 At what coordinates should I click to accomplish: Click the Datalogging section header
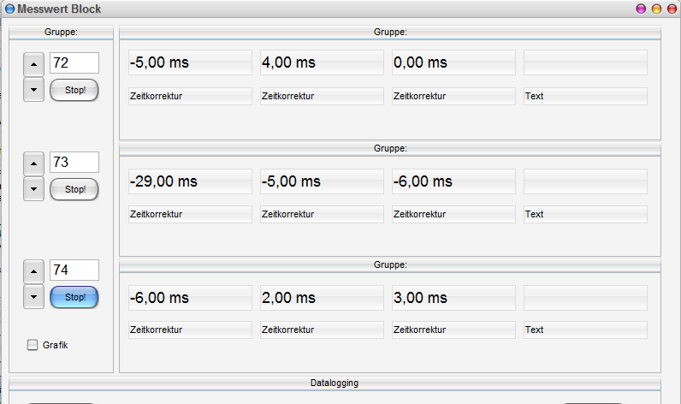coord(335,383)
